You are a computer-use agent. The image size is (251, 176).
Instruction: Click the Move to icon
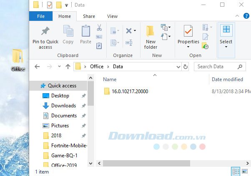point(113,31)
